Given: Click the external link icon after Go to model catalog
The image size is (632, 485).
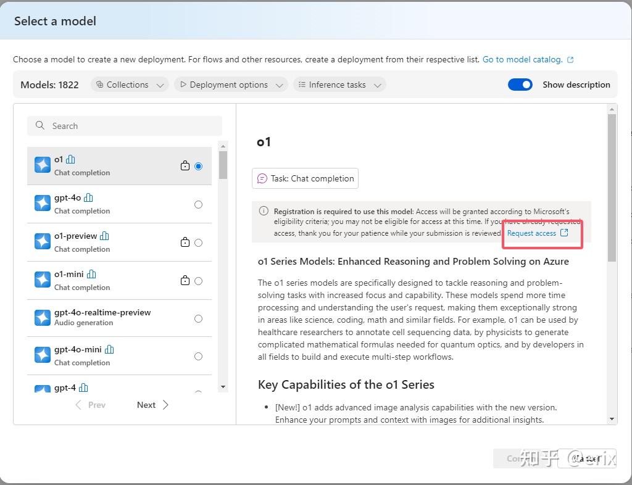Looking at the screenshot, I should pyautogui.click(x=570, y=60).
